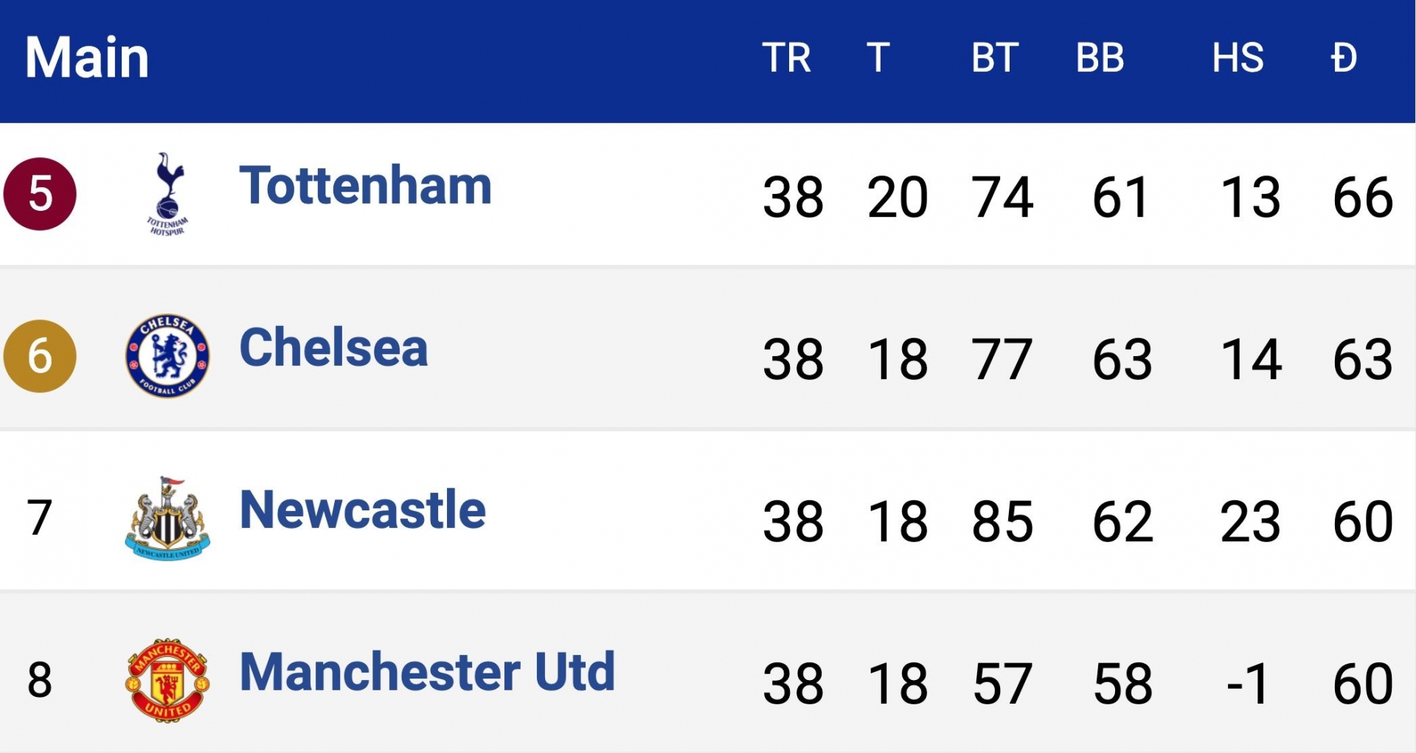Sort by the T wins header

pos(878,58)
